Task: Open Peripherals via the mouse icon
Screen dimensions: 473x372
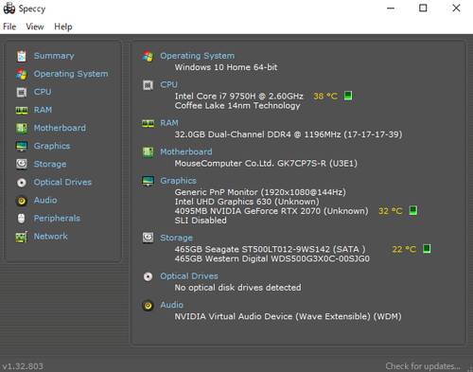Action: coord(22,219)
